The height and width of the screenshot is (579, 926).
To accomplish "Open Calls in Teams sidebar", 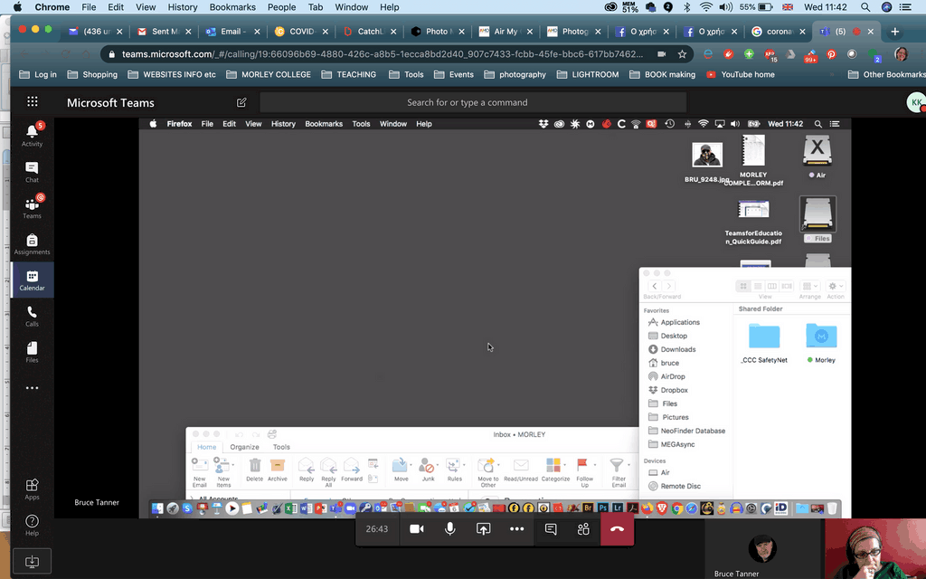I will click(x=33, y=316).
